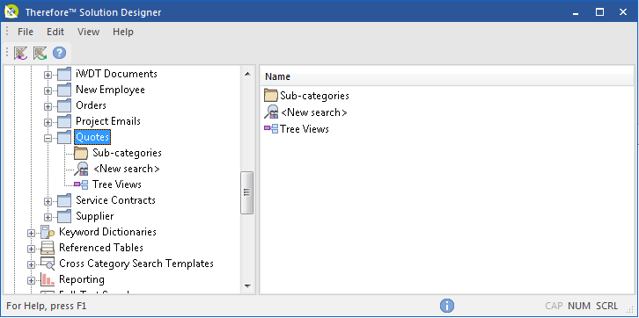The image size is (639, 318).
Task: Click Sub-categories folder icon in tree
Action: pyautogui.click(x=81, y=154)
